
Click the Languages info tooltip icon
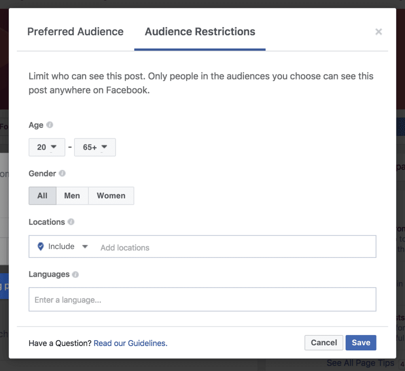click(x=76, y=274)
